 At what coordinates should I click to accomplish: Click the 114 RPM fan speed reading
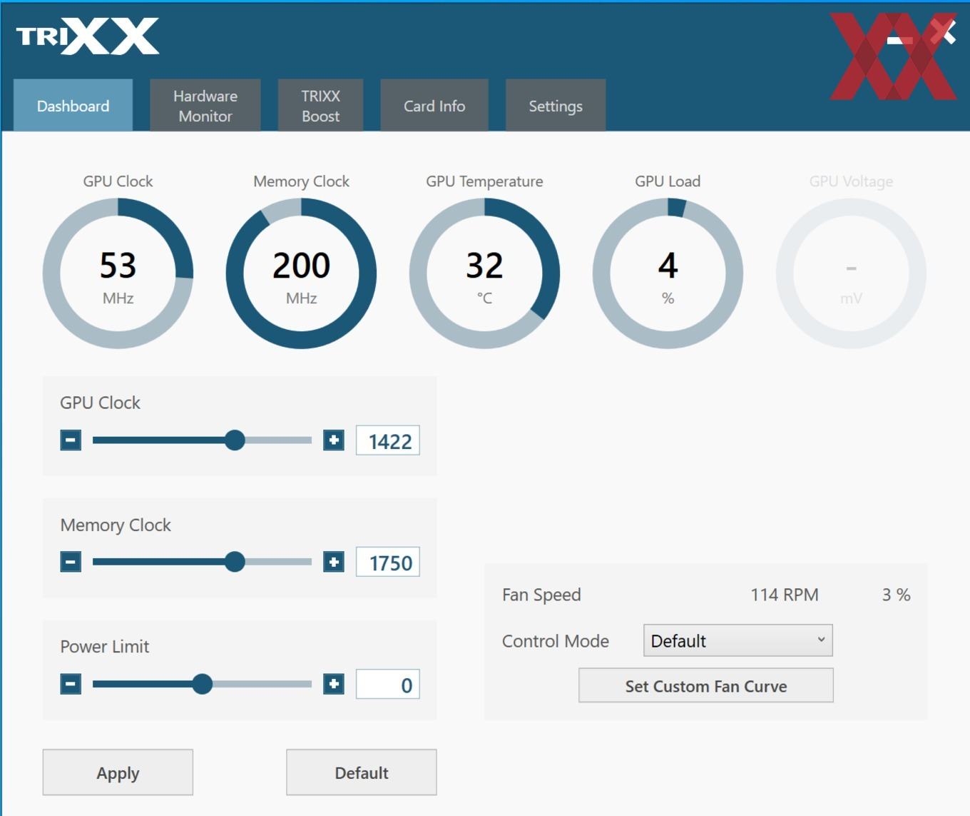785,595
